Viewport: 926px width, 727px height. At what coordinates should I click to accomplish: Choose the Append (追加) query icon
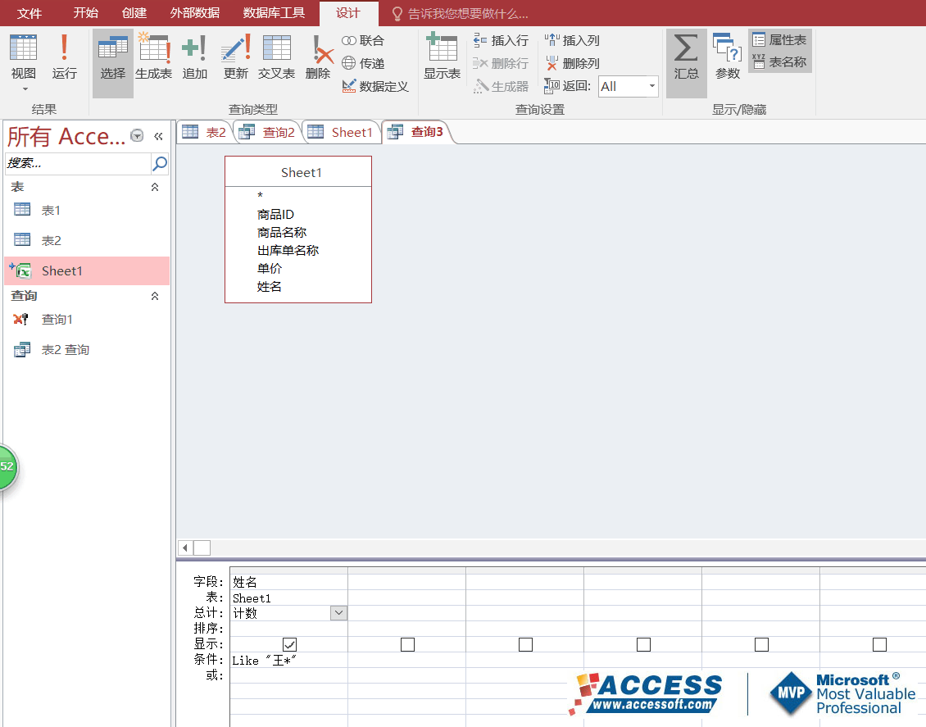[194, 57]
